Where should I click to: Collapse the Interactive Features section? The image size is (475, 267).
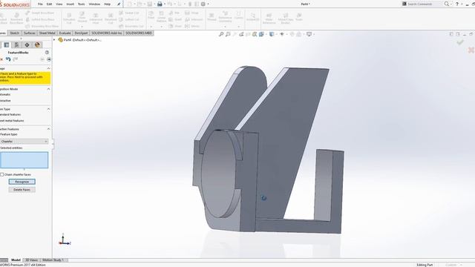click(48, 129)
